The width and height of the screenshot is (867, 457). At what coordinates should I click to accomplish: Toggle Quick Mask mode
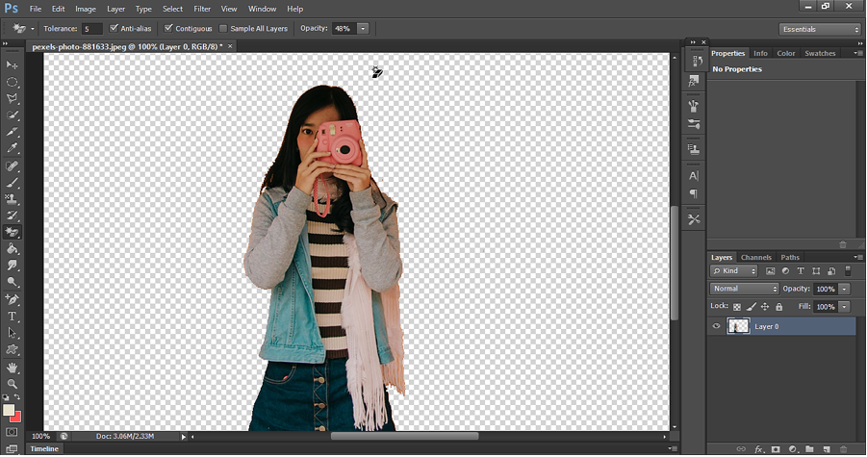pyautogui.click(x=12, y=432)
